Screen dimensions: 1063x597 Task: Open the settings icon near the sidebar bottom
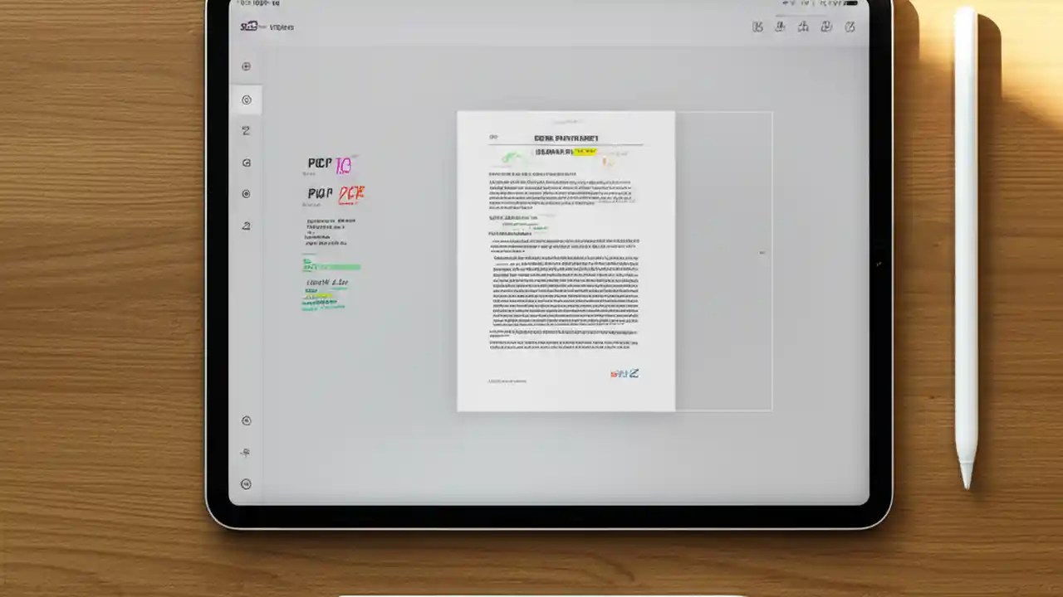tap(246, 420)
